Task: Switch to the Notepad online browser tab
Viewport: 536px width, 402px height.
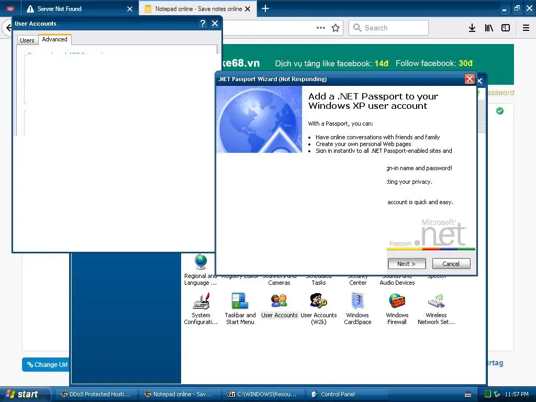Action: click(x=198, y=8)
